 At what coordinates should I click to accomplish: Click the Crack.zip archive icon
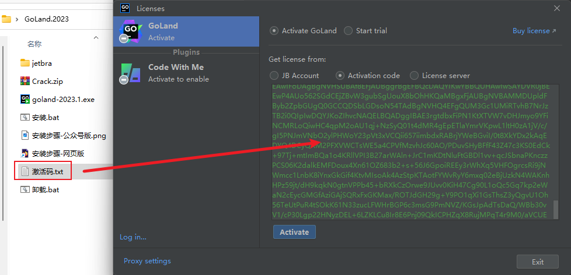click(x=25, y=82)
